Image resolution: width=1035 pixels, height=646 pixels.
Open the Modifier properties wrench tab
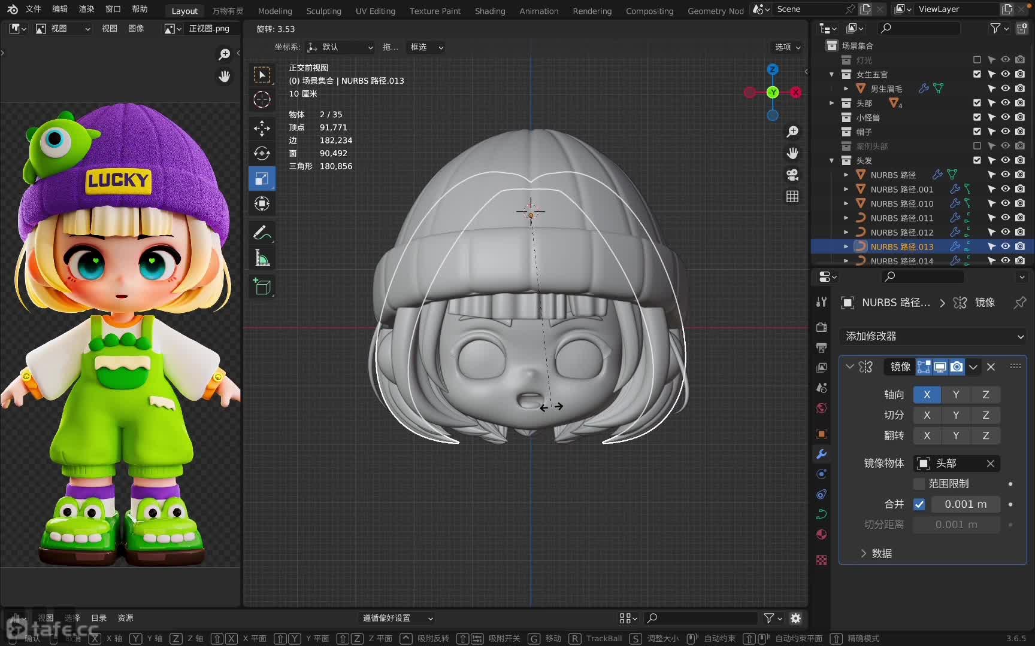click(822, 454)
